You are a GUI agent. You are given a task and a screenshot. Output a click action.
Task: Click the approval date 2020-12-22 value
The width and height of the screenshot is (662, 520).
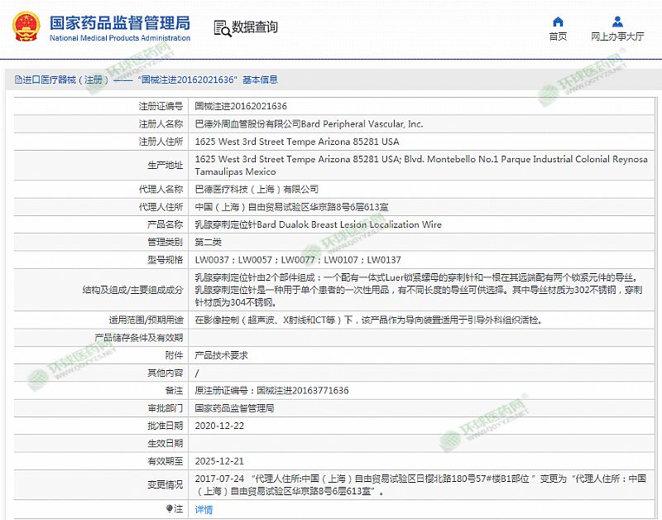(219, 425)
